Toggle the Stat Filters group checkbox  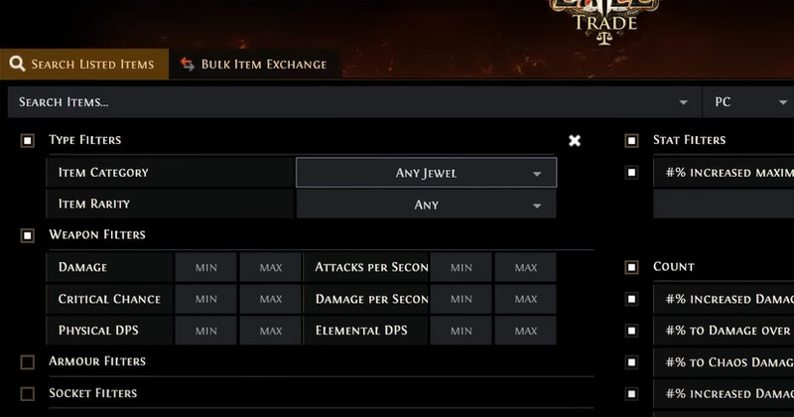(631, 140)
